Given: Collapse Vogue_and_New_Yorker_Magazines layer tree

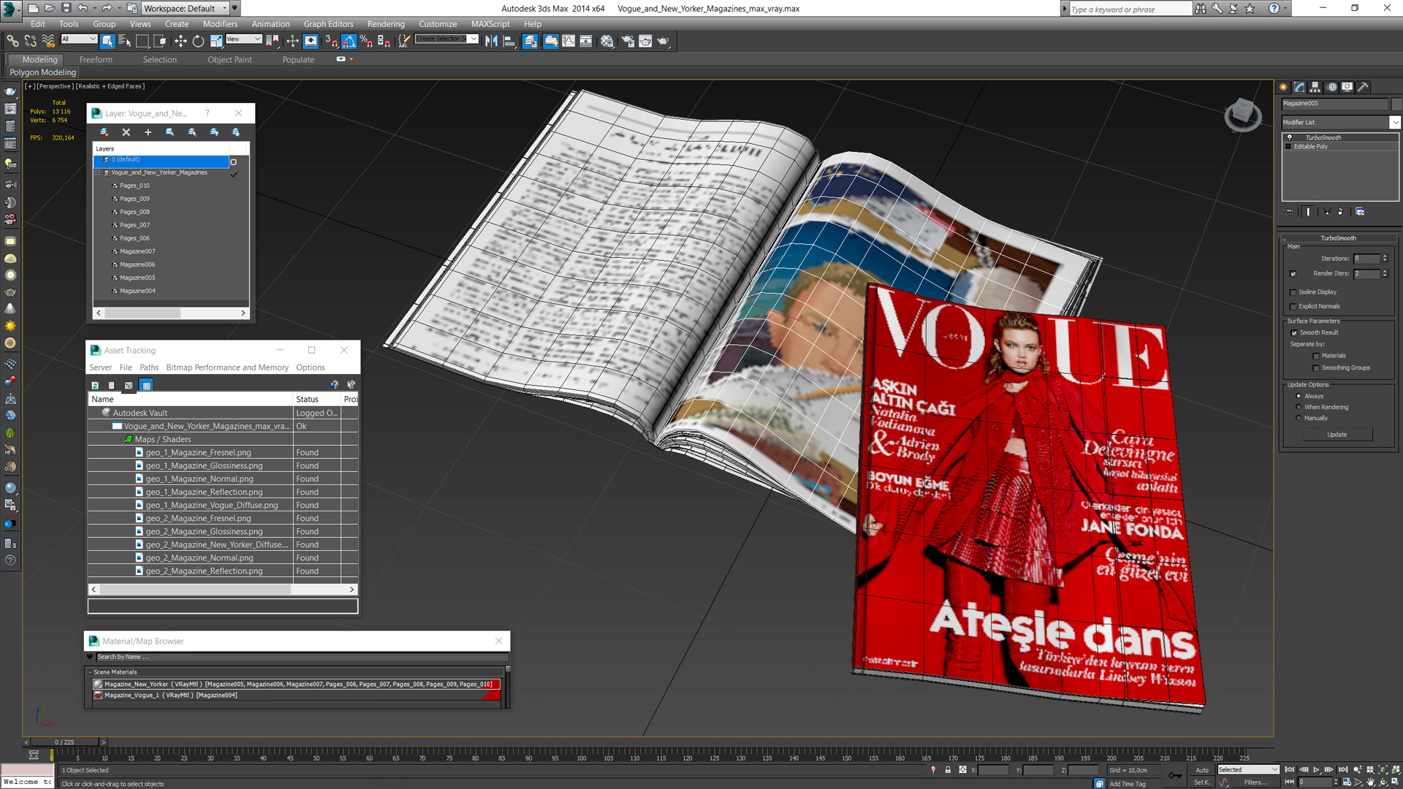Looking at the screenshot, I should [98, 173].
